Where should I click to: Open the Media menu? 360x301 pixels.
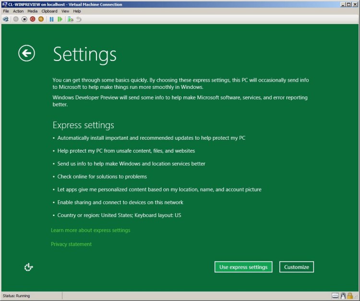(x=32, y=11)
